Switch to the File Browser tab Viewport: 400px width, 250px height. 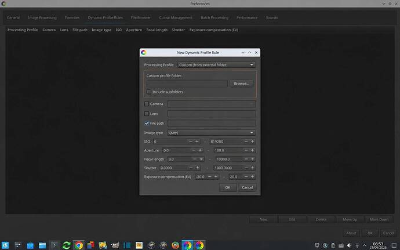point(140,17)
